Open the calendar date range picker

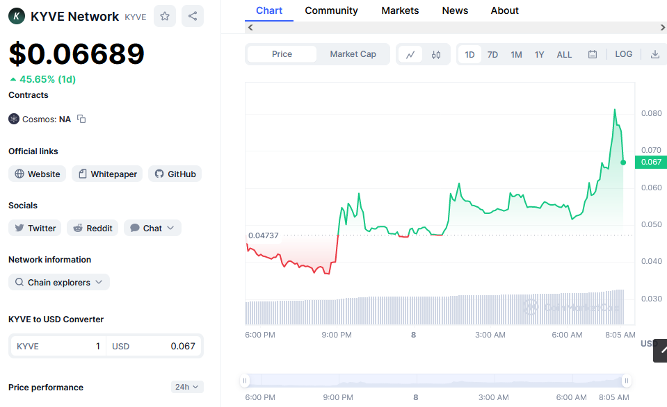pyautogui.click(x=593, y=54)
